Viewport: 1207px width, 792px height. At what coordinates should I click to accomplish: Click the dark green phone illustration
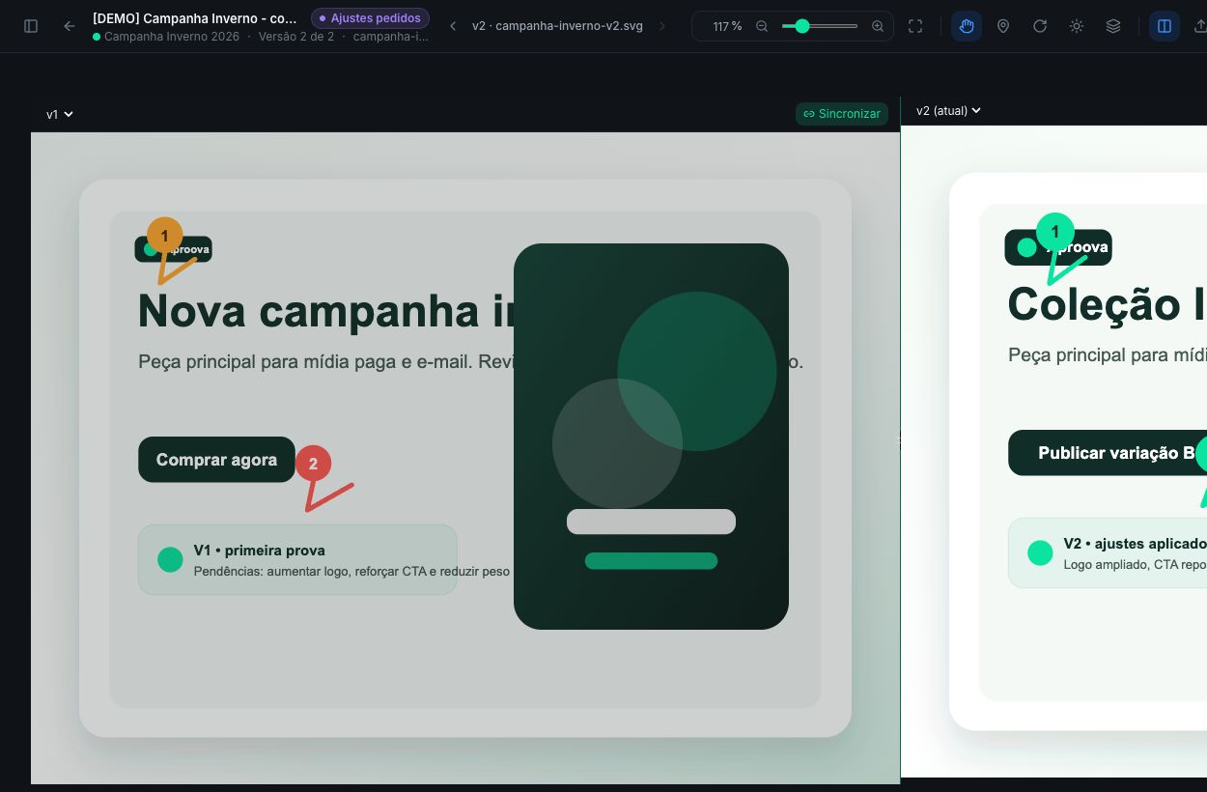click(x=651, y=437)
